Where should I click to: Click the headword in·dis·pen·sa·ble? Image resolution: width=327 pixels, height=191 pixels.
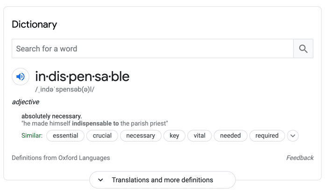(82, 77)
